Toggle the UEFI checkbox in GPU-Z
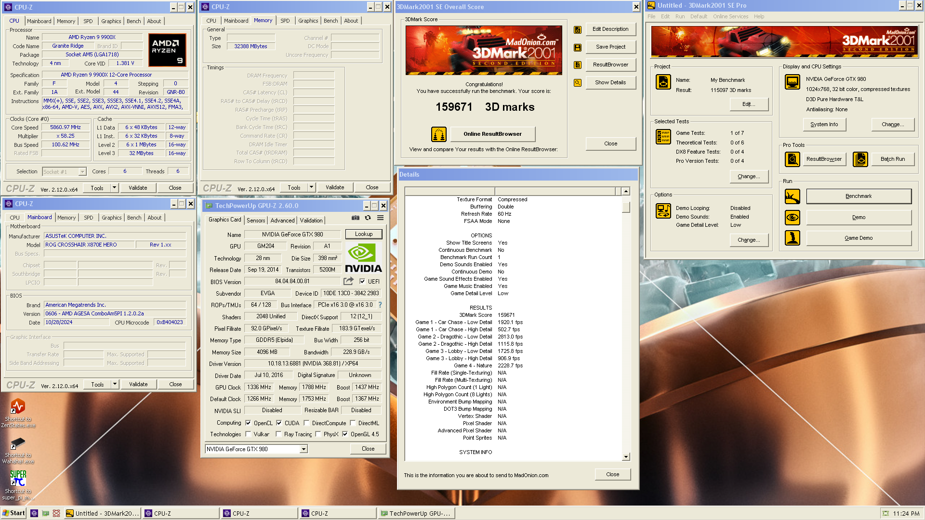 (x=362, y=282)
